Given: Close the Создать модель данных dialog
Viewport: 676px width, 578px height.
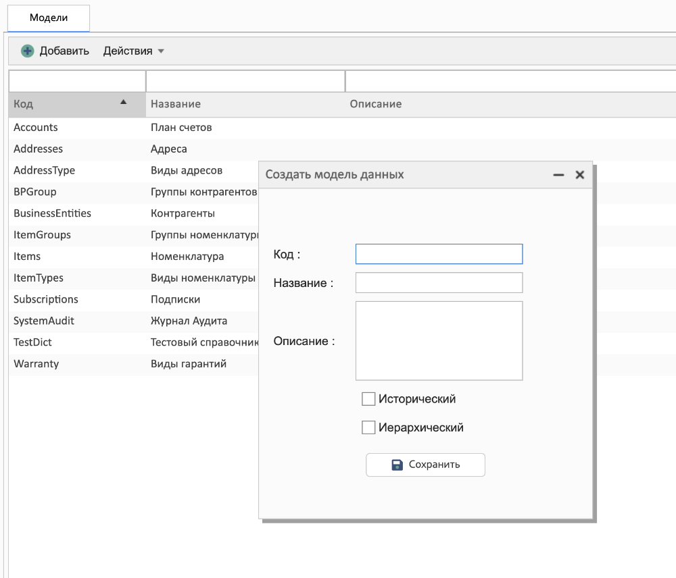Looking at the screenshot, I should tap(579, 175).
